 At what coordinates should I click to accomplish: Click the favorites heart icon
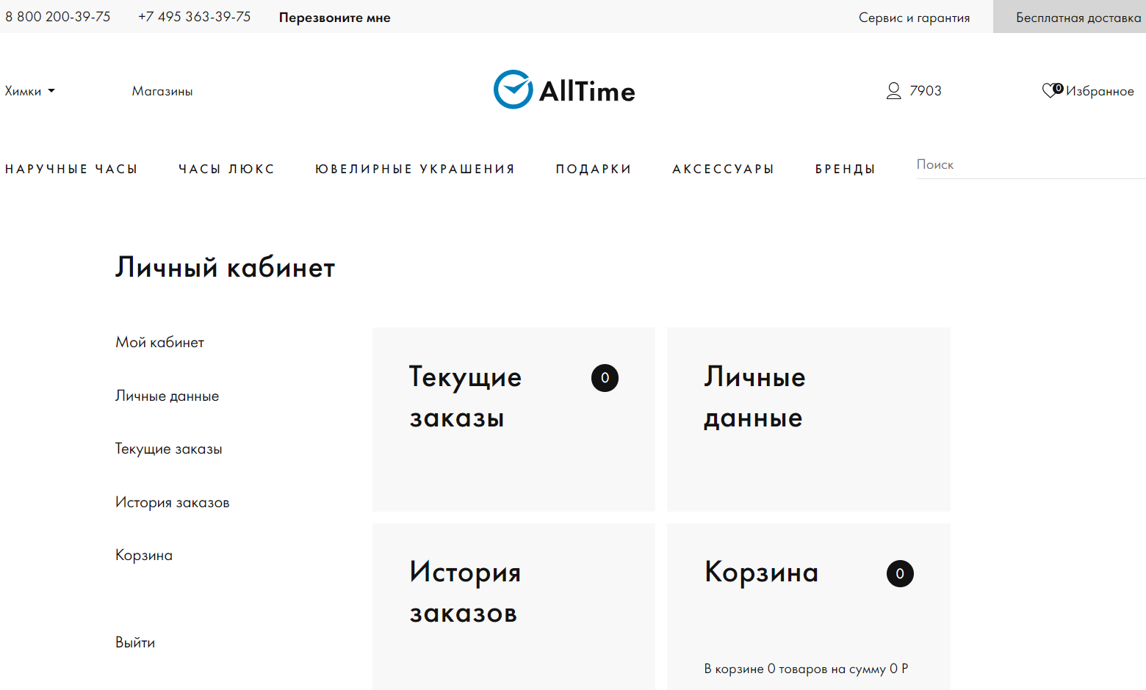click(x=1051, y=90)
